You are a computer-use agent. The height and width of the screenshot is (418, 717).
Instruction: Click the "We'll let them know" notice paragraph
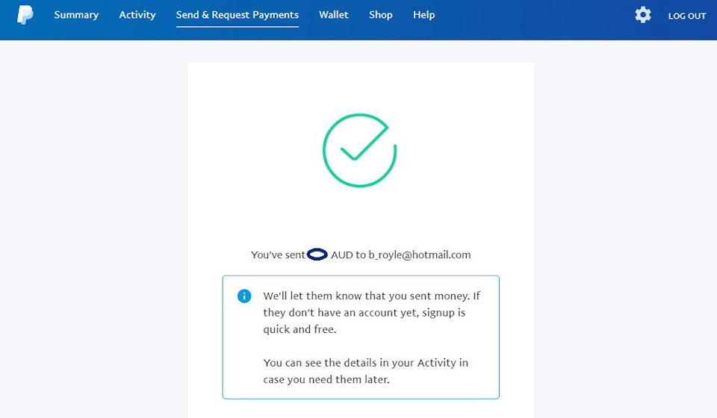click(371, 312)
